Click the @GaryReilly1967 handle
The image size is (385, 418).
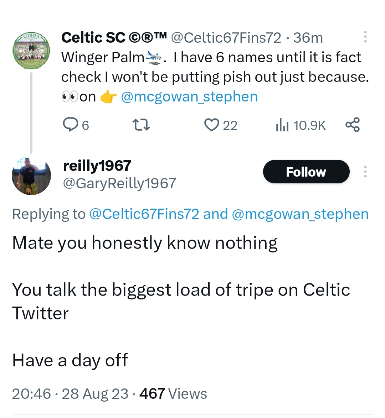[x=119, y=183]
